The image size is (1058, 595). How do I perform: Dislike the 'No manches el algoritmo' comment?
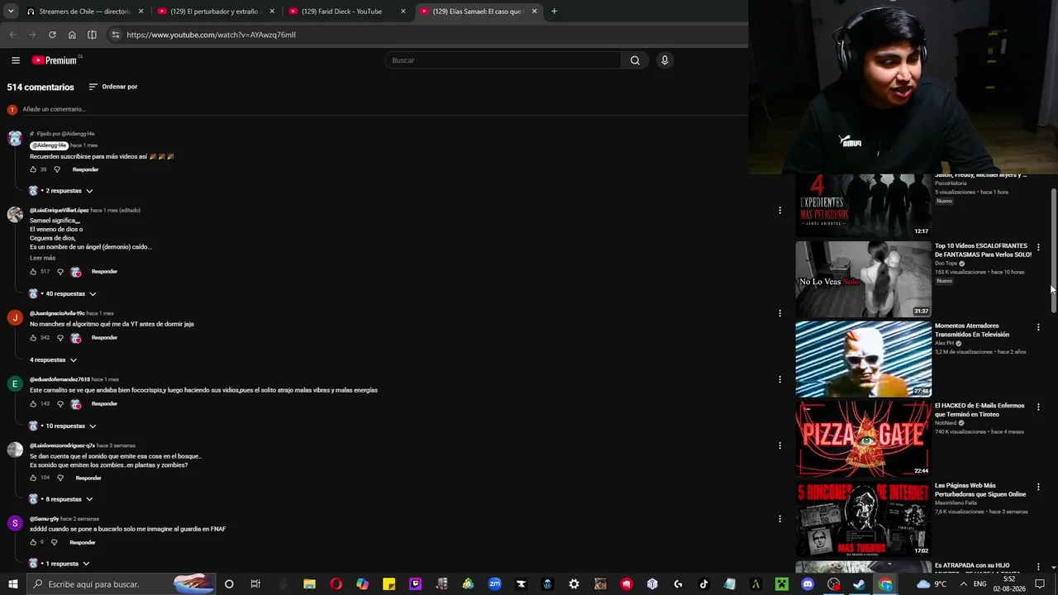(x=60, y=338)
